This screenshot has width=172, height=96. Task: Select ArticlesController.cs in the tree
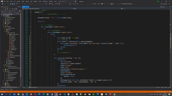coord(12,66)
